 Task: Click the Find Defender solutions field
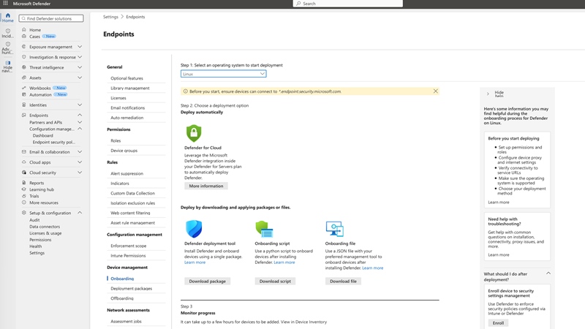click(x=51, y=18)
